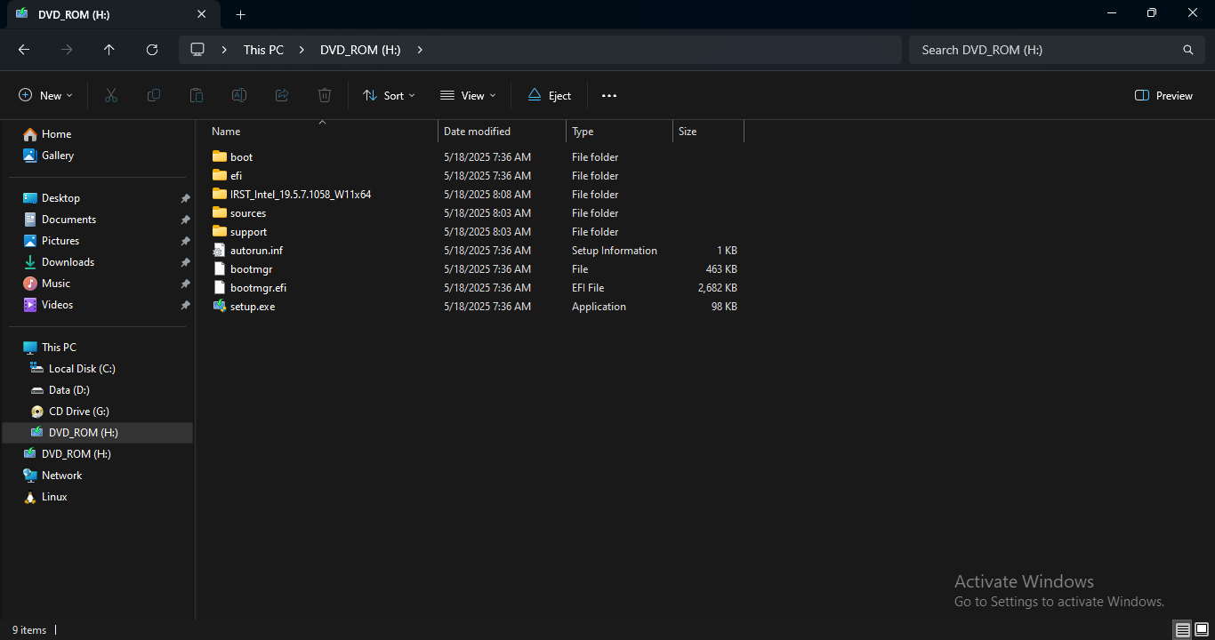Close the DVD_ROM (H:) tab
Viewport: 1215px width, 640px height.
pyautogui.click(x=202, y=14)
